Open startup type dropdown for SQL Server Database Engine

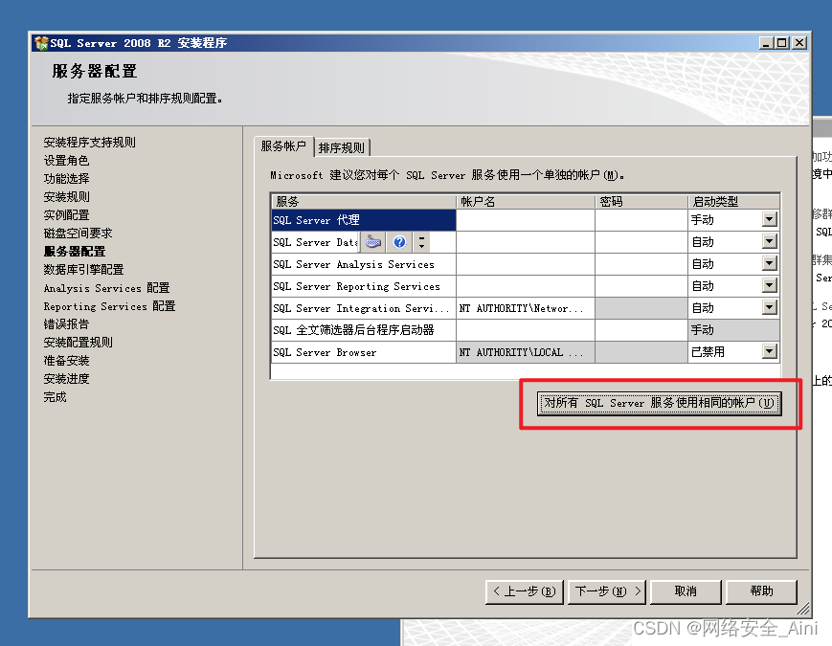(770, 242)
